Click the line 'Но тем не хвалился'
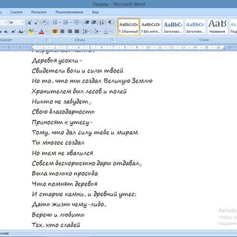This screenshot has height=237, width=237. [63, 153]
